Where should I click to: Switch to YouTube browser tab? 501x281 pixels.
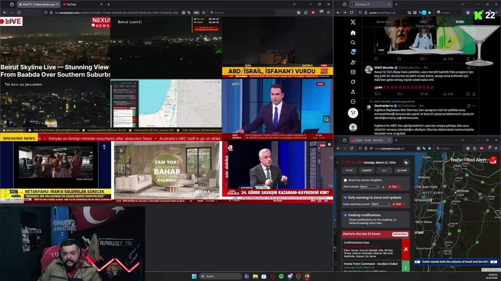coord(81,4)
